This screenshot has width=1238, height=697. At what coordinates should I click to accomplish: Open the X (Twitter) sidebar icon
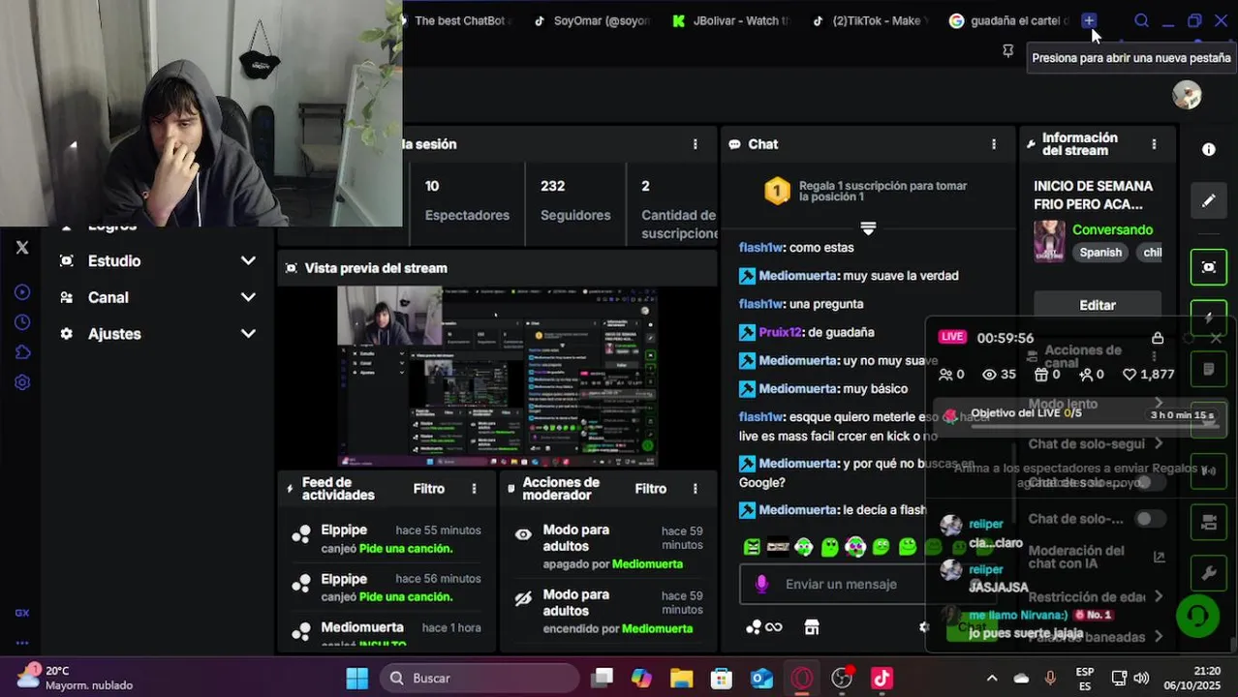[x=22, y=248]
